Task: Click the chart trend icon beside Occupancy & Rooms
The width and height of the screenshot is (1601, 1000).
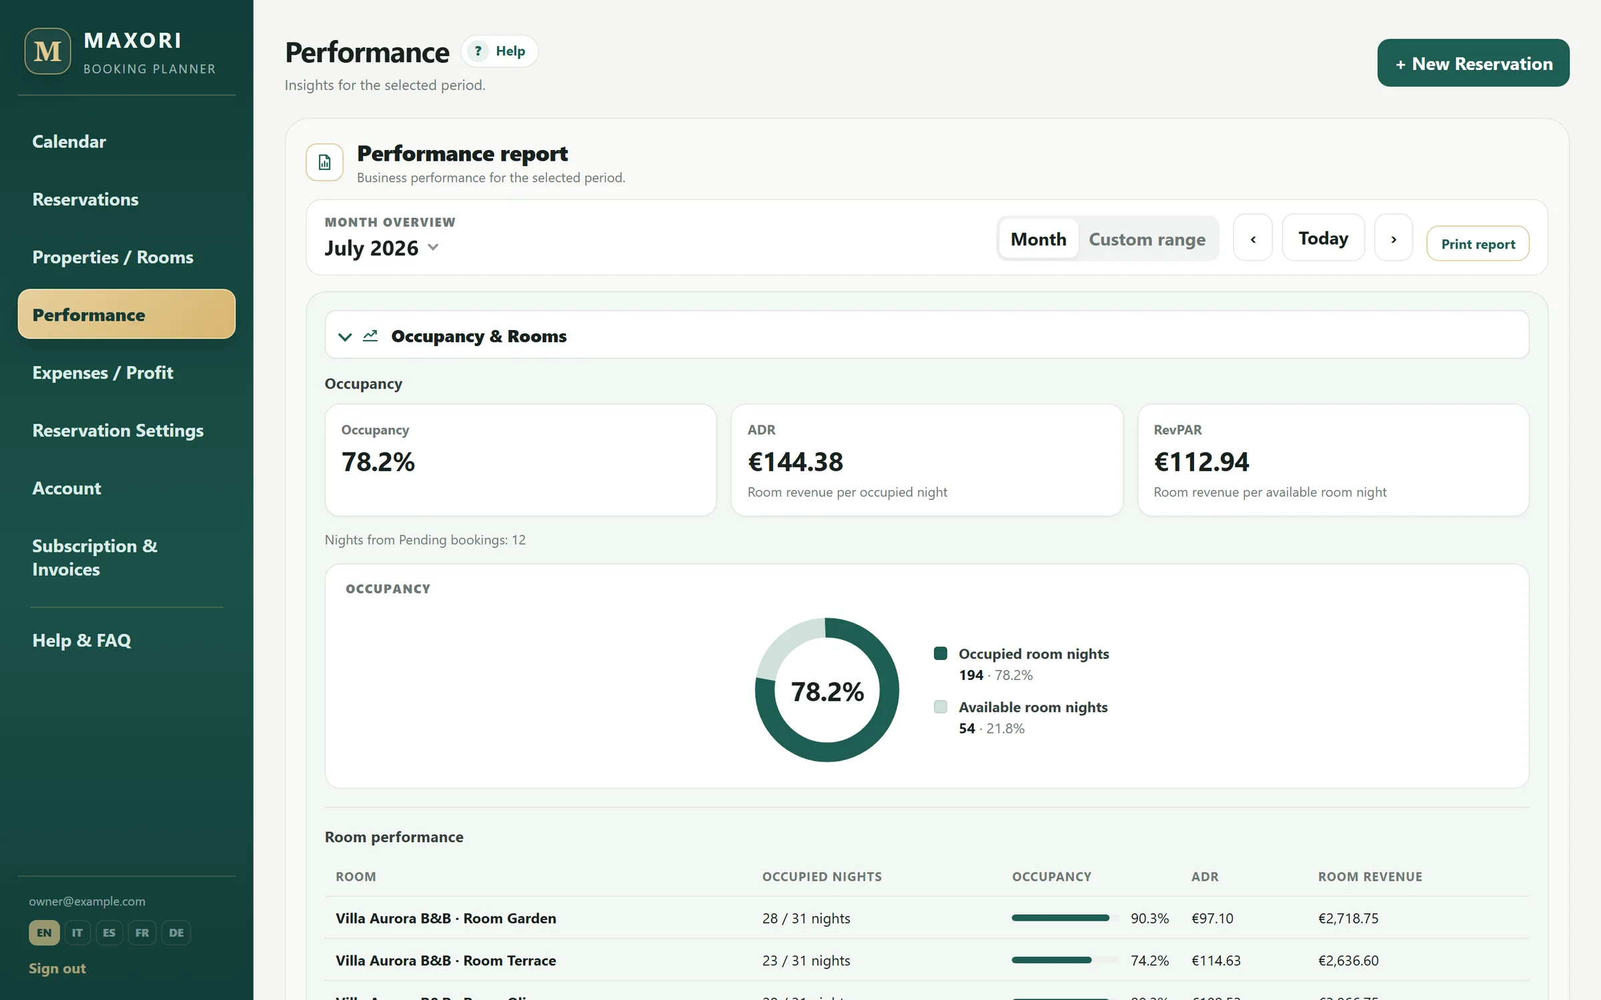Action: click(370, 335)
